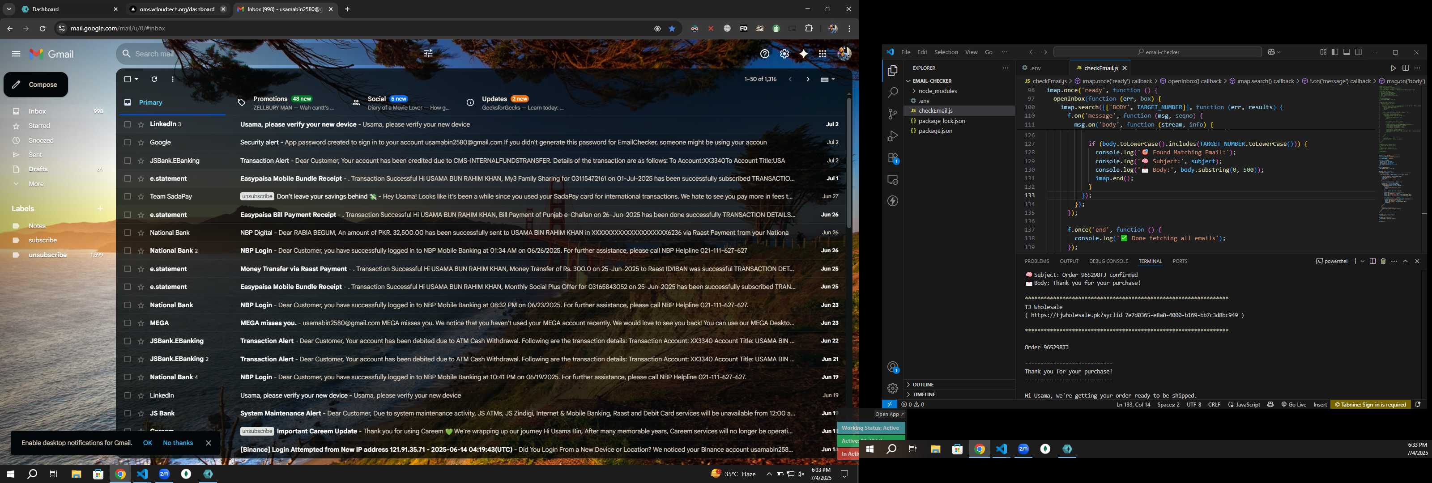Split the terminal in VS Code panel

[x=1372, y=261]
